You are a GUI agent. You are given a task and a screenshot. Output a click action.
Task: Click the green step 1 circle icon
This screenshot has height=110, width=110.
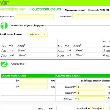pyautogui.click(x=4, y=26)
